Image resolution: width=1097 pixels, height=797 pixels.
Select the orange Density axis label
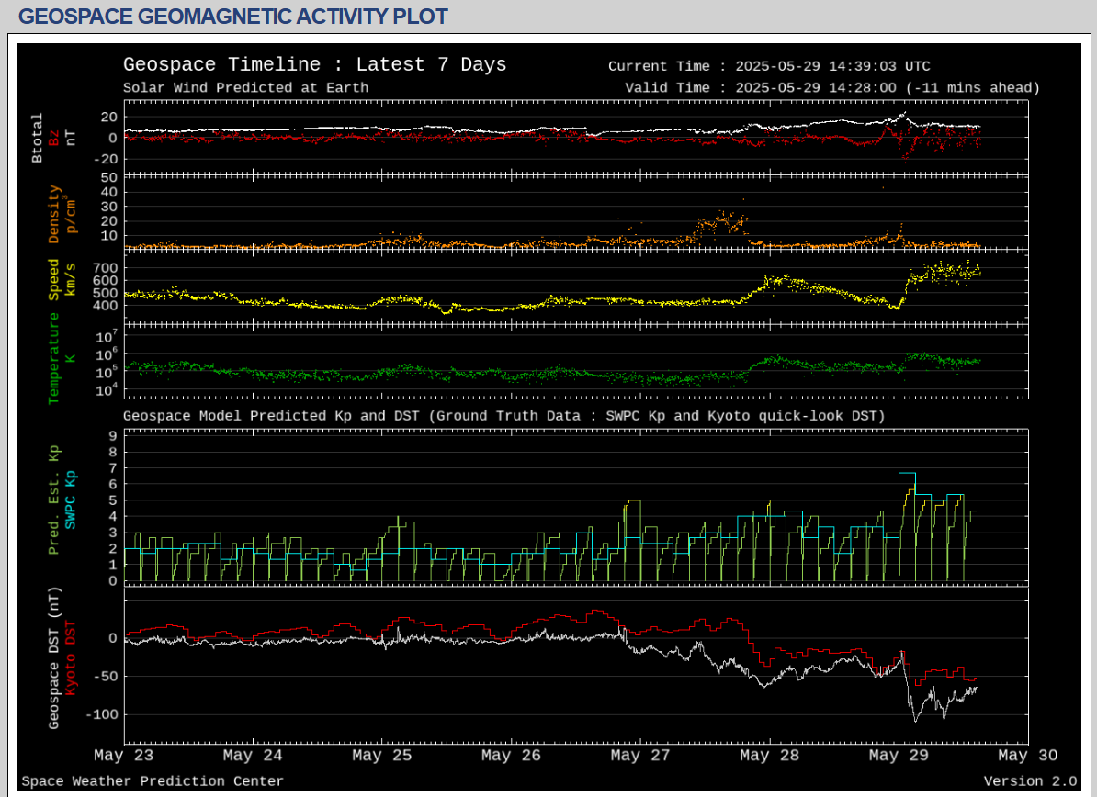[54, 213]
